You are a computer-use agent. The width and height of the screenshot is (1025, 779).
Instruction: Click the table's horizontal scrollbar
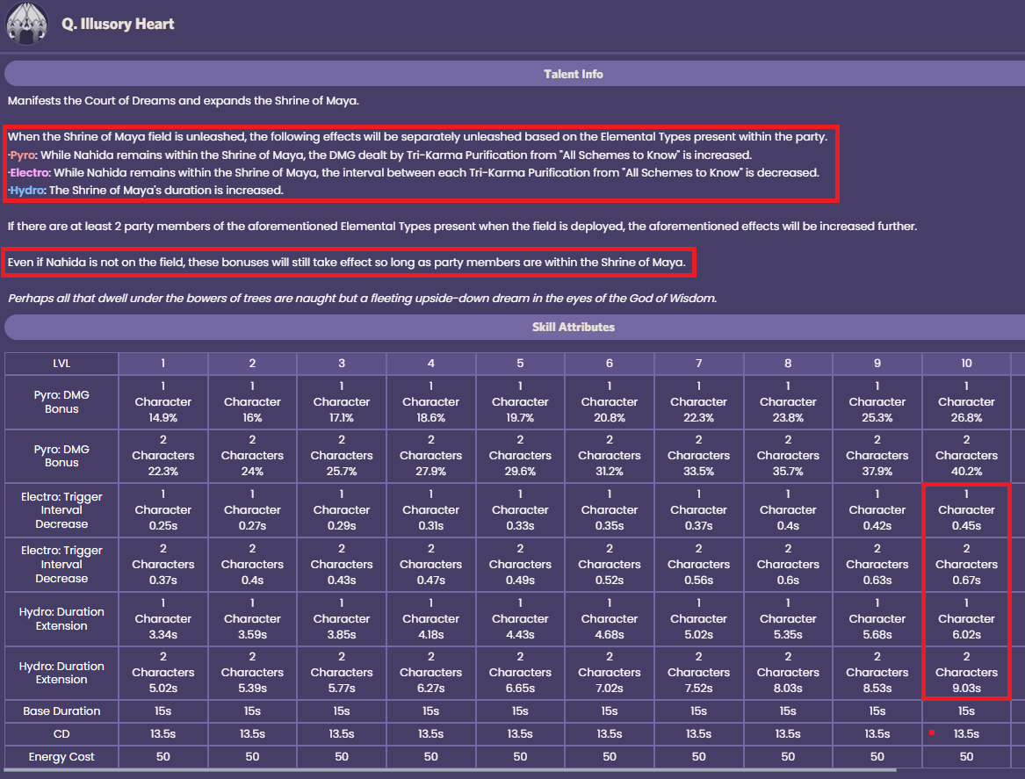click(450, 770)
